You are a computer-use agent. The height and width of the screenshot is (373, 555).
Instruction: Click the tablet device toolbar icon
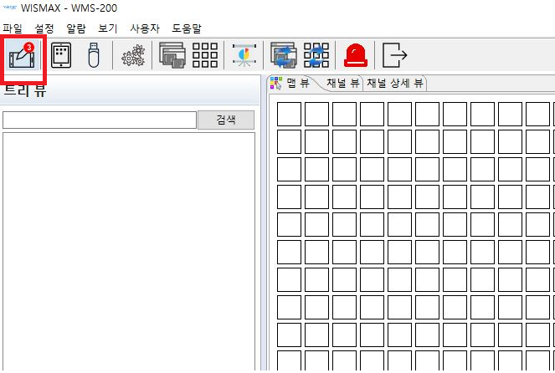(x=61, y=55)
